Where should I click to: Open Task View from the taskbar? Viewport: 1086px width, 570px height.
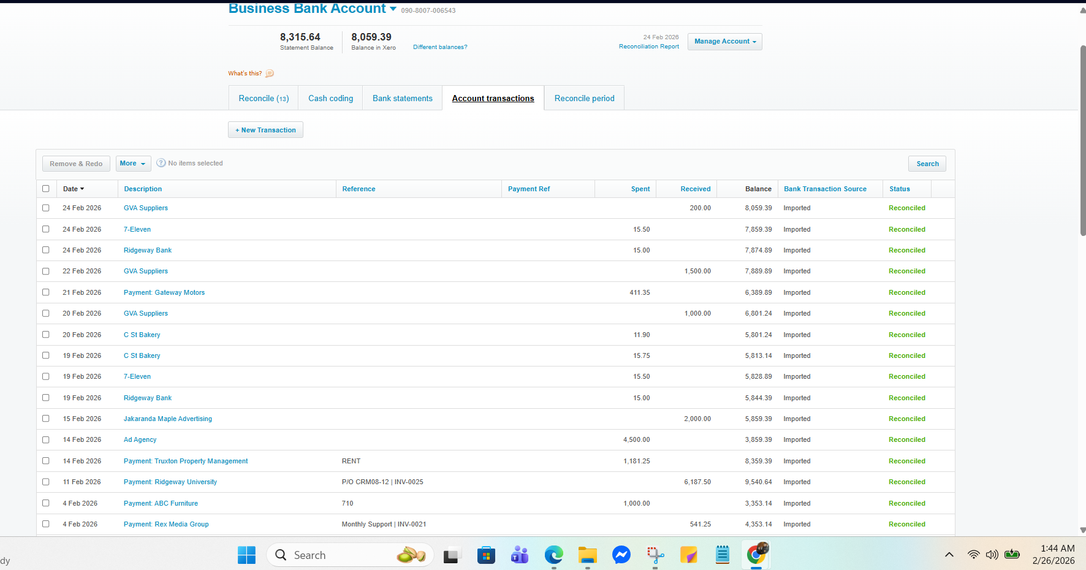click(452, 555)
